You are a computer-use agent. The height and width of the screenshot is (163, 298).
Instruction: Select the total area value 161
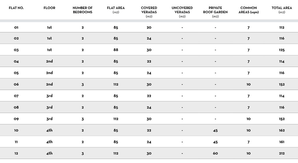(281, 142)
